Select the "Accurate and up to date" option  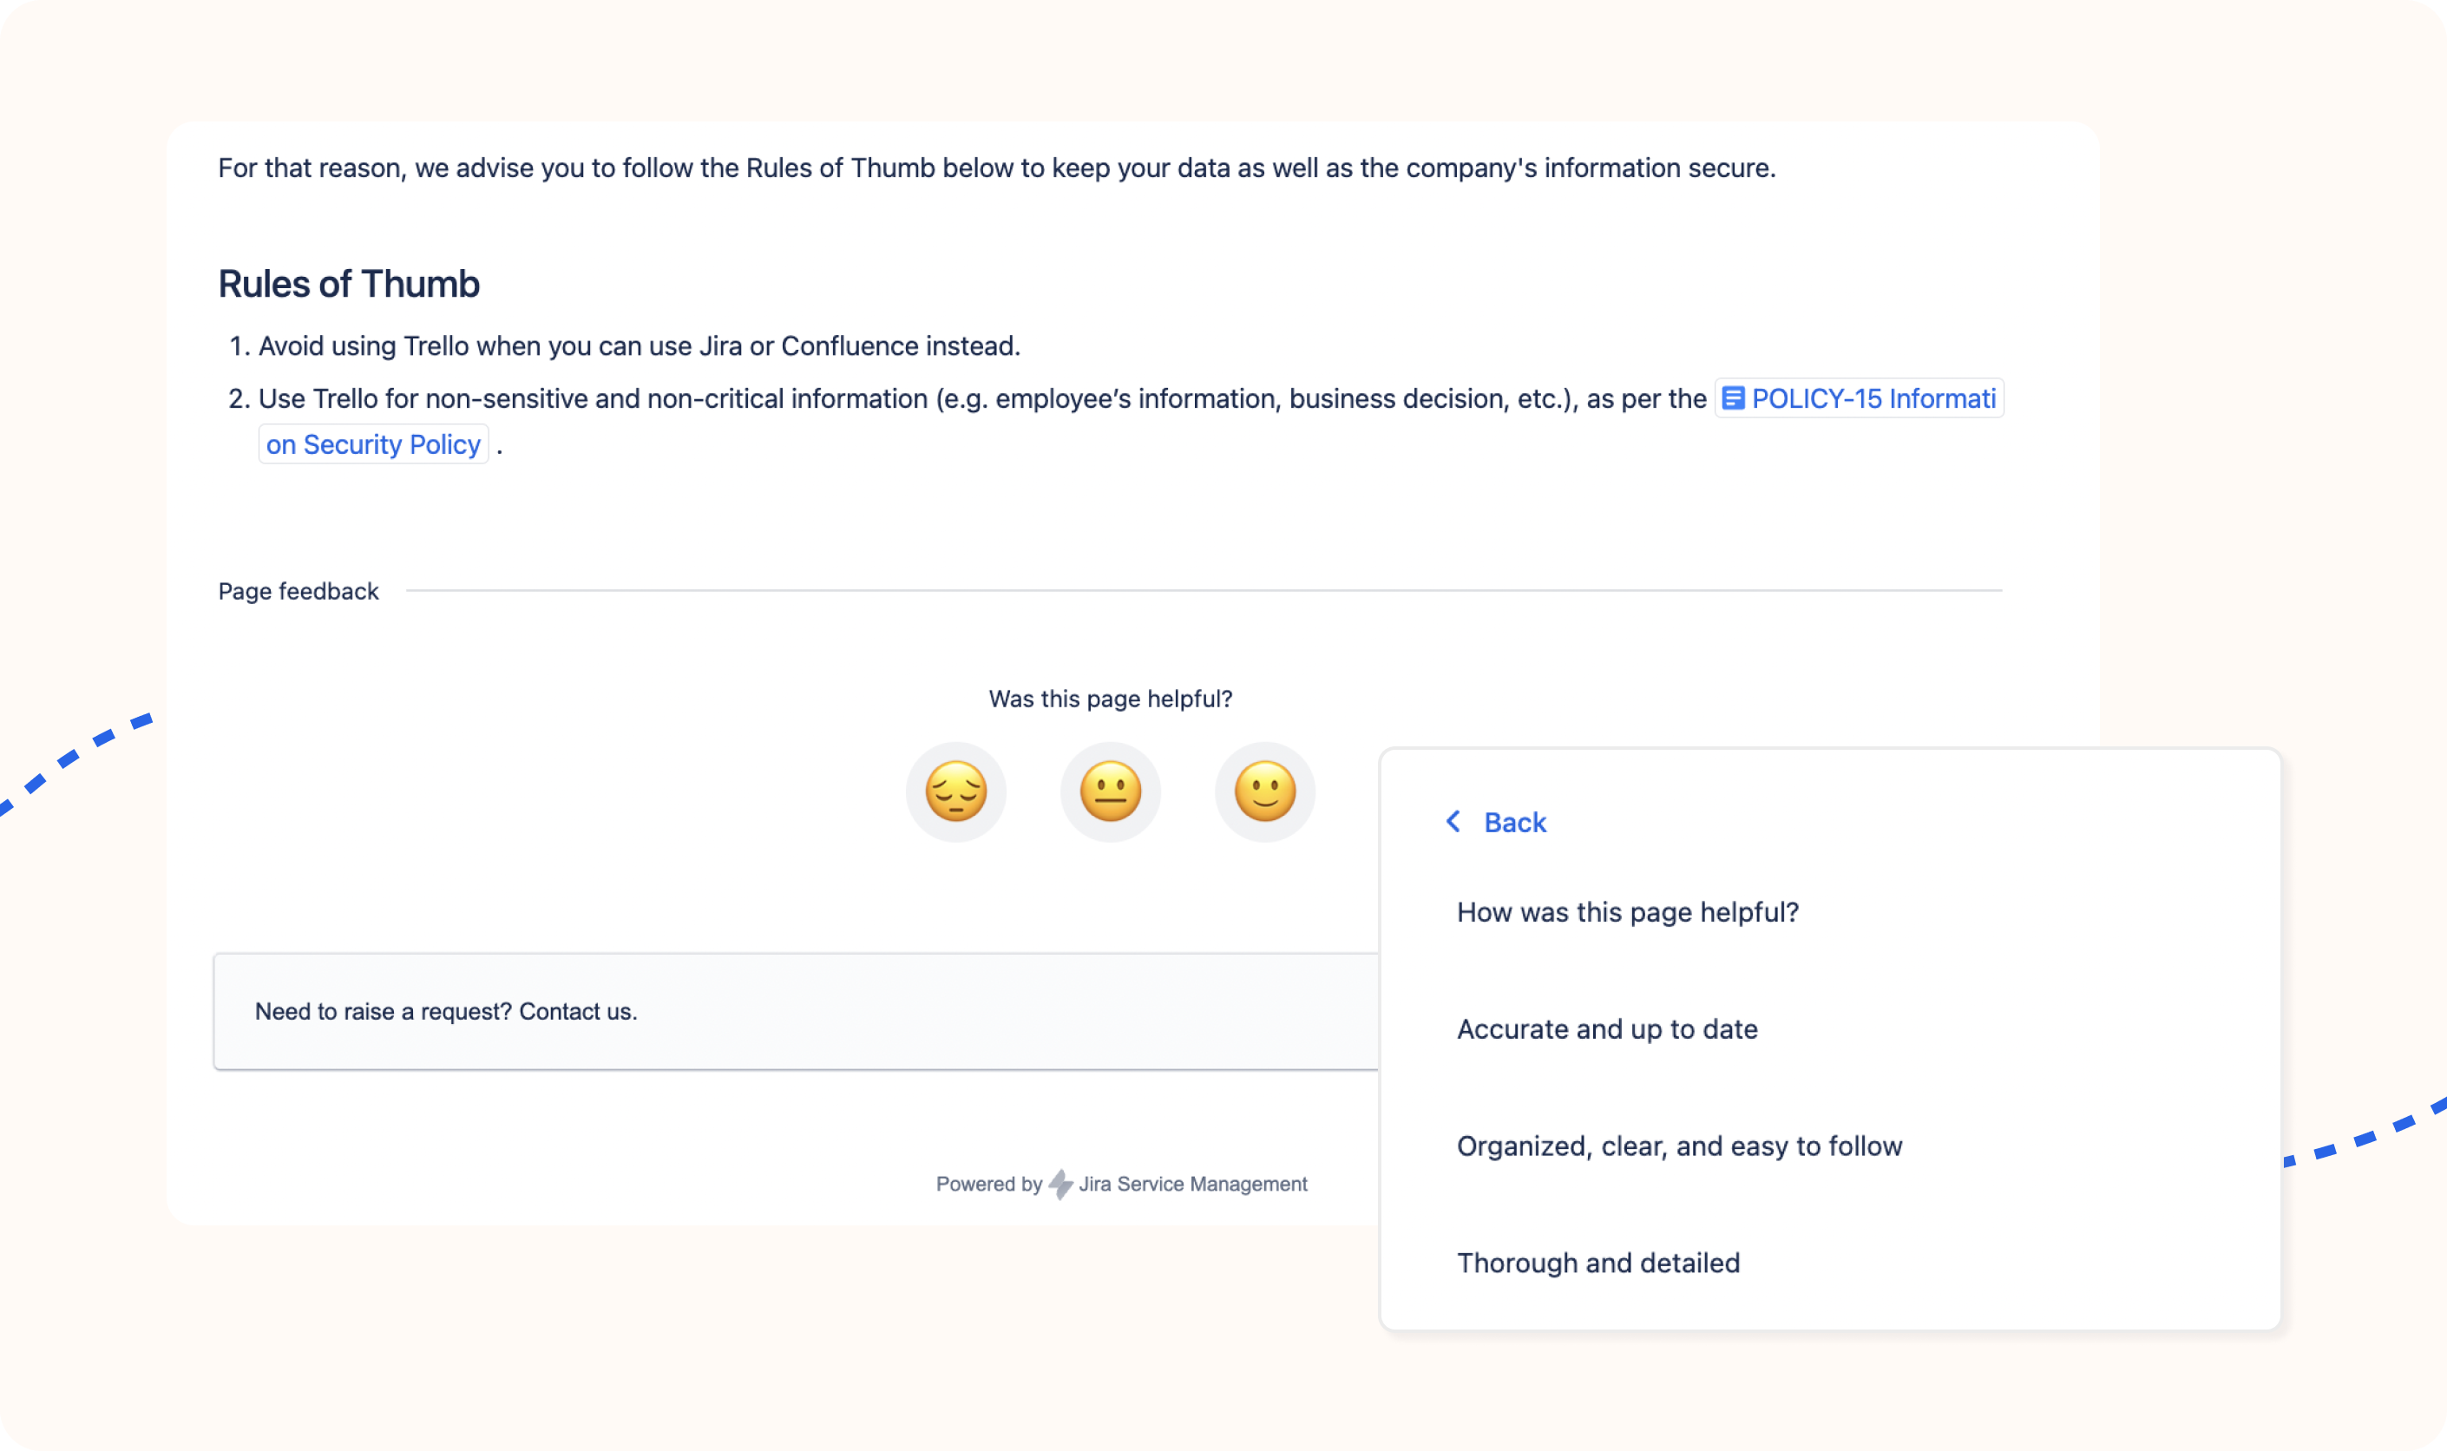[x=1607, y=1028]
